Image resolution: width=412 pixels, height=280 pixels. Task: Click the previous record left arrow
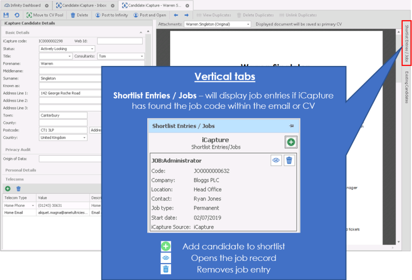point(176,15)
